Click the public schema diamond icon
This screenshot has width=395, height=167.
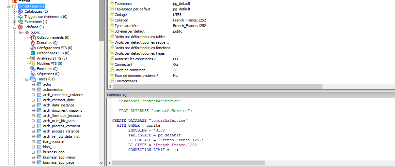point(27,32)
